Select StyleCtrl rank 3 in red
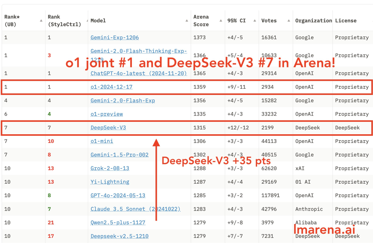Image resolution: width=373 pixels, height=243 pixels. click(49, 56)
